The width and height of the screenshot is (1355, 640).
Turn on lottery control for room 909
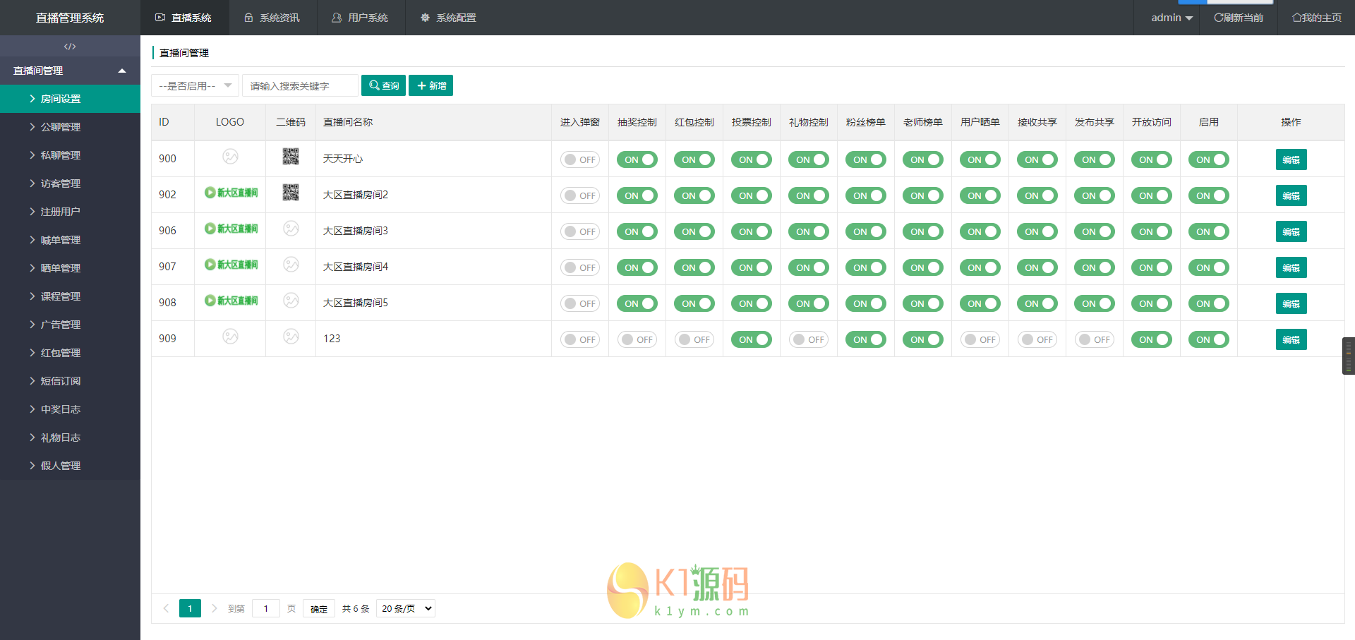pyautogui.click(x=637, y=339)
